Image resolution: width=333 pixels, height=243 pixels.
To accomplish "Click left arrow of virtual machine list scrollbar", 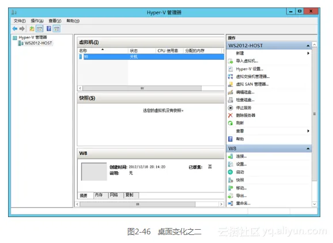I will click(80, 88).
